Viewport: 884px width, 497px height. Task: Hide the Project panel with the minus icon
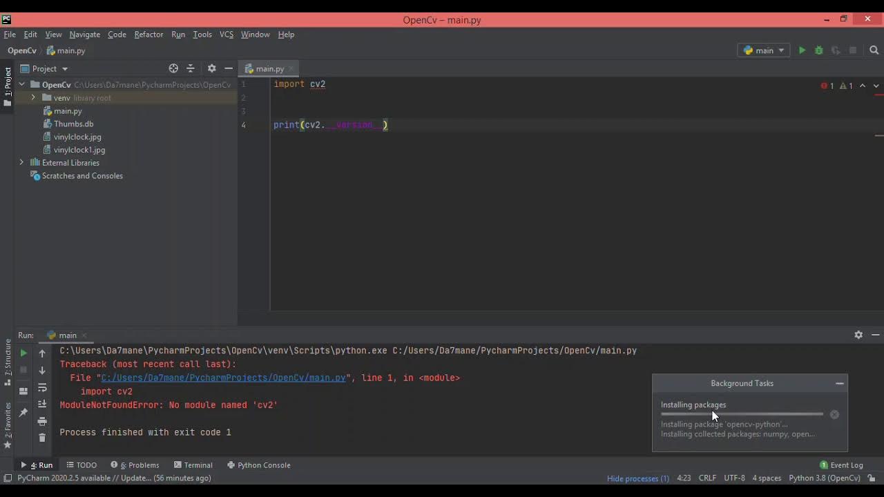click(x=229, y=68)
